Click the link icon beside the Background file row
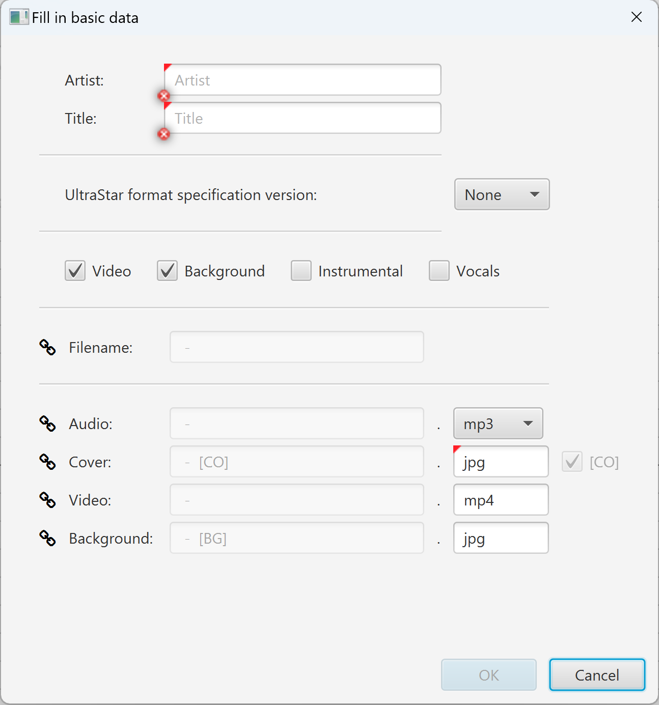The width and height of the screenshot is (659, 705). pos(47,538)
